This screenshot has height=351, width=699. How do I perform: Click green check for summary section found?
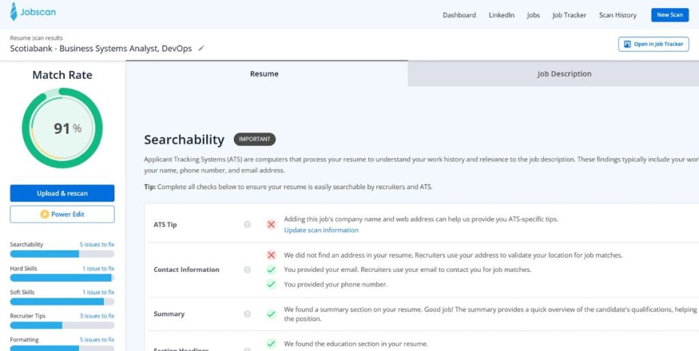click(x=271, y=314)
